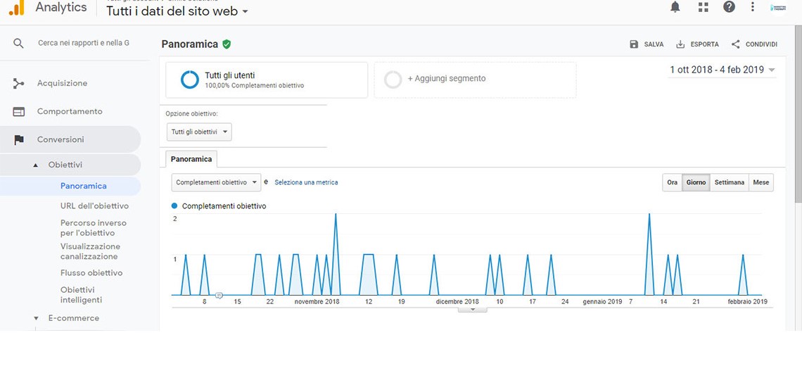The width and height of the screenshot is (802, 385).
Task: Click the green verified shield next to Panoramica
Action: coord(227,44)
